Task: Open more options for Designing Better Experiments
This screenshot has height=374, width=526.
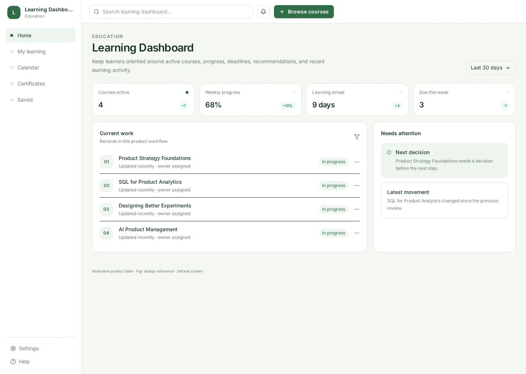Action: tap(357, 209)
